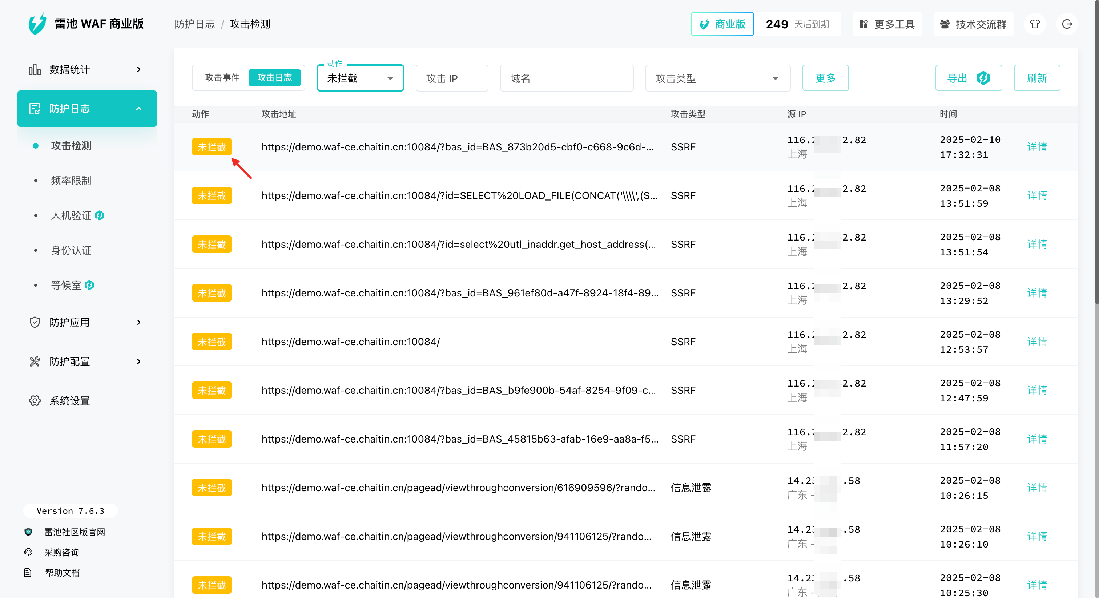
Task: Click the 时间 column header
Action: tap(948, 114)
